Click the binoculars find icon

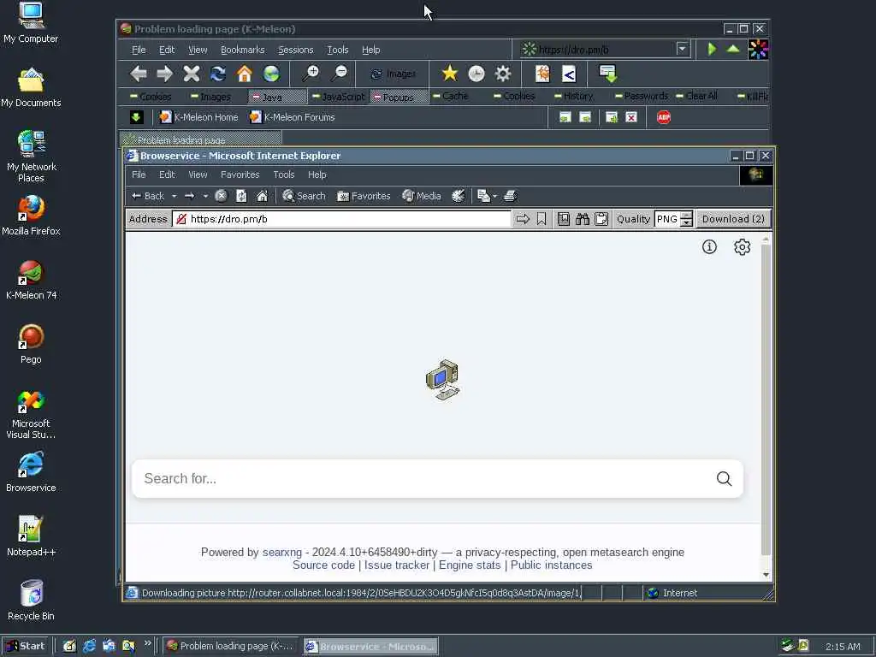coord(582,219)
